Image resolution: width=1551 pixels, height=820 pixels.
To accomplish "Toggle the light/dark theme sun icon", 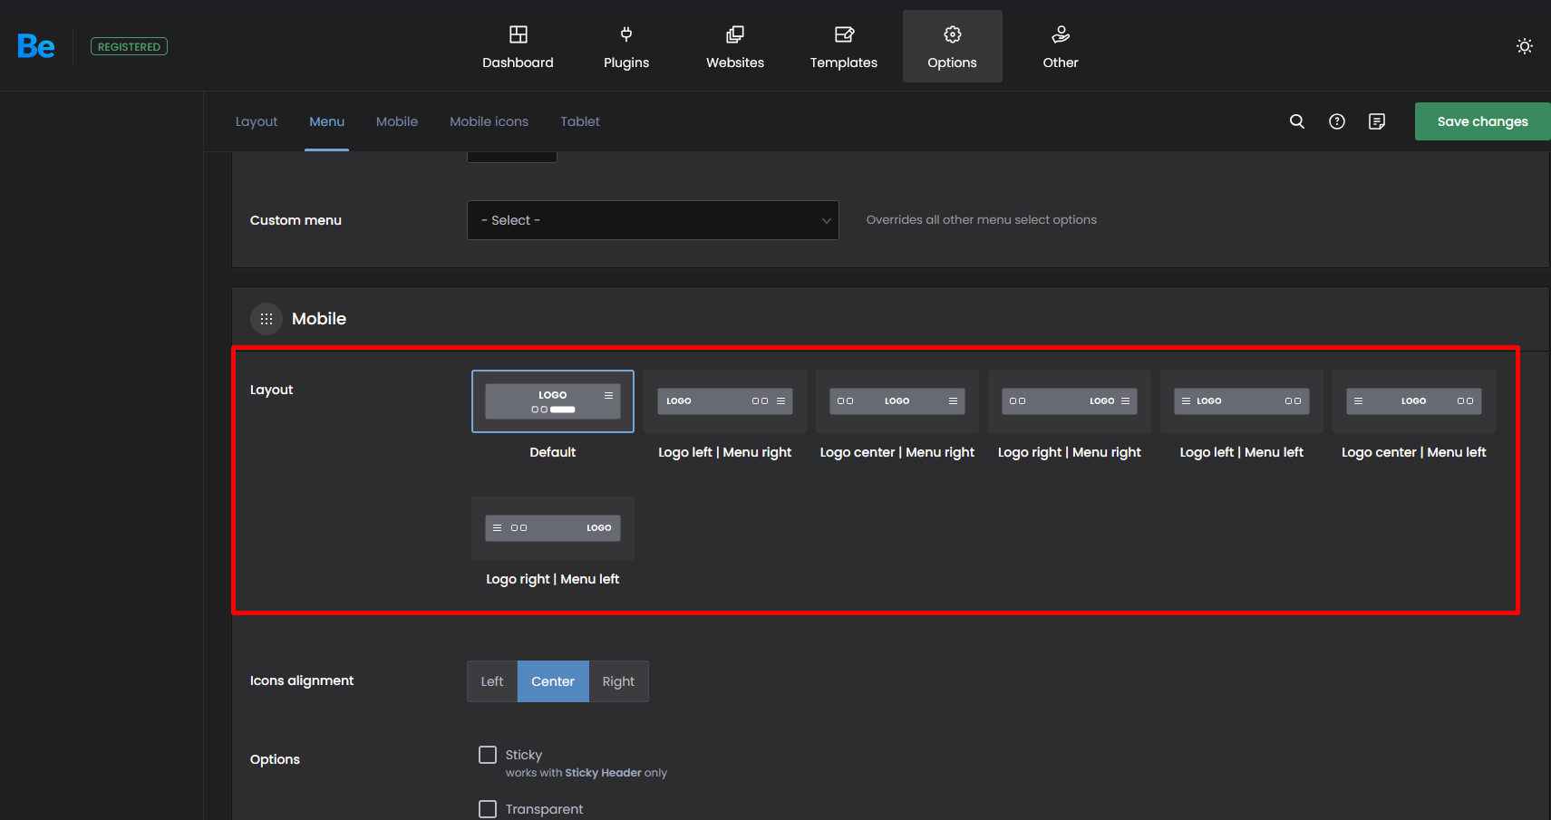I will 1524,46.
